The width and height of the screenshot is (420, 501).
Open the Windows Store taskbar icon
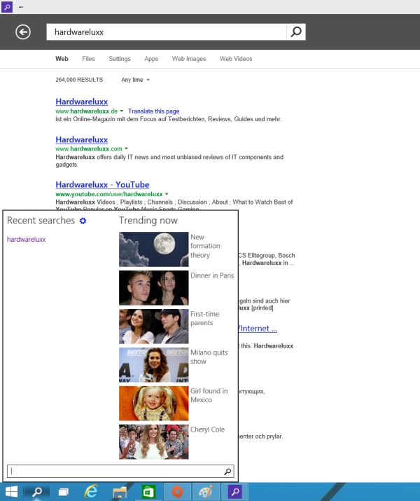(148, 492)
